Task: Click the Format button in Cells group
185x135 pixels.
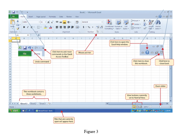Action: click(136, 28)
